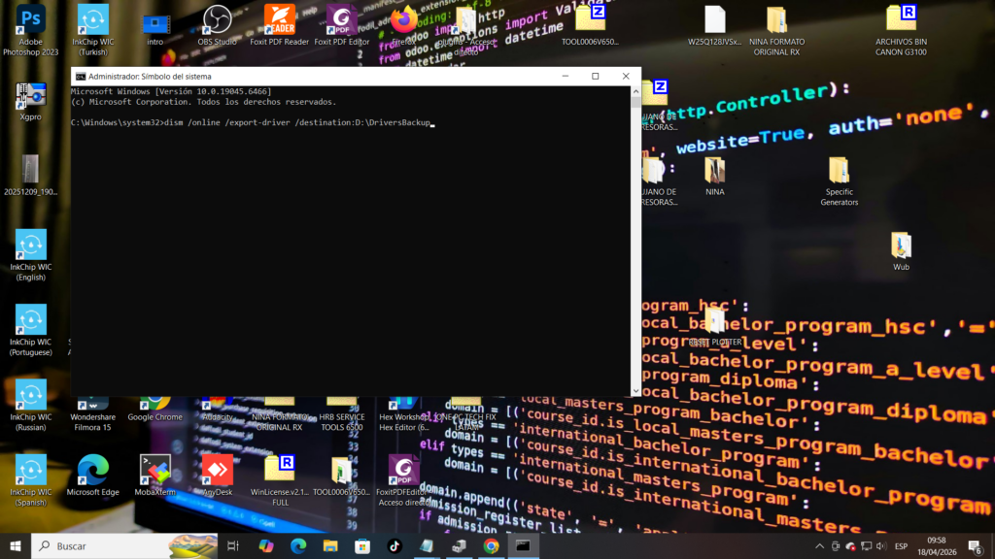Select the Specific Generators folder
Viewport: 995px width, 559px height.
point(839,172)
